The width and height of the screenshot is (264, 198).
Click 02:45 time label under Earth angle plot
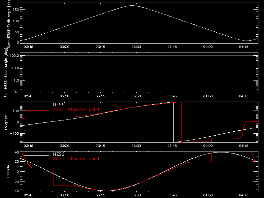click(x=29, y=47)
